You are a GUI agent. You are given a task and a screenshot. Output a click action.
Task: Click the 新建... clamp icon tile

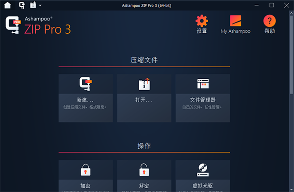click(x=86, y=84)
